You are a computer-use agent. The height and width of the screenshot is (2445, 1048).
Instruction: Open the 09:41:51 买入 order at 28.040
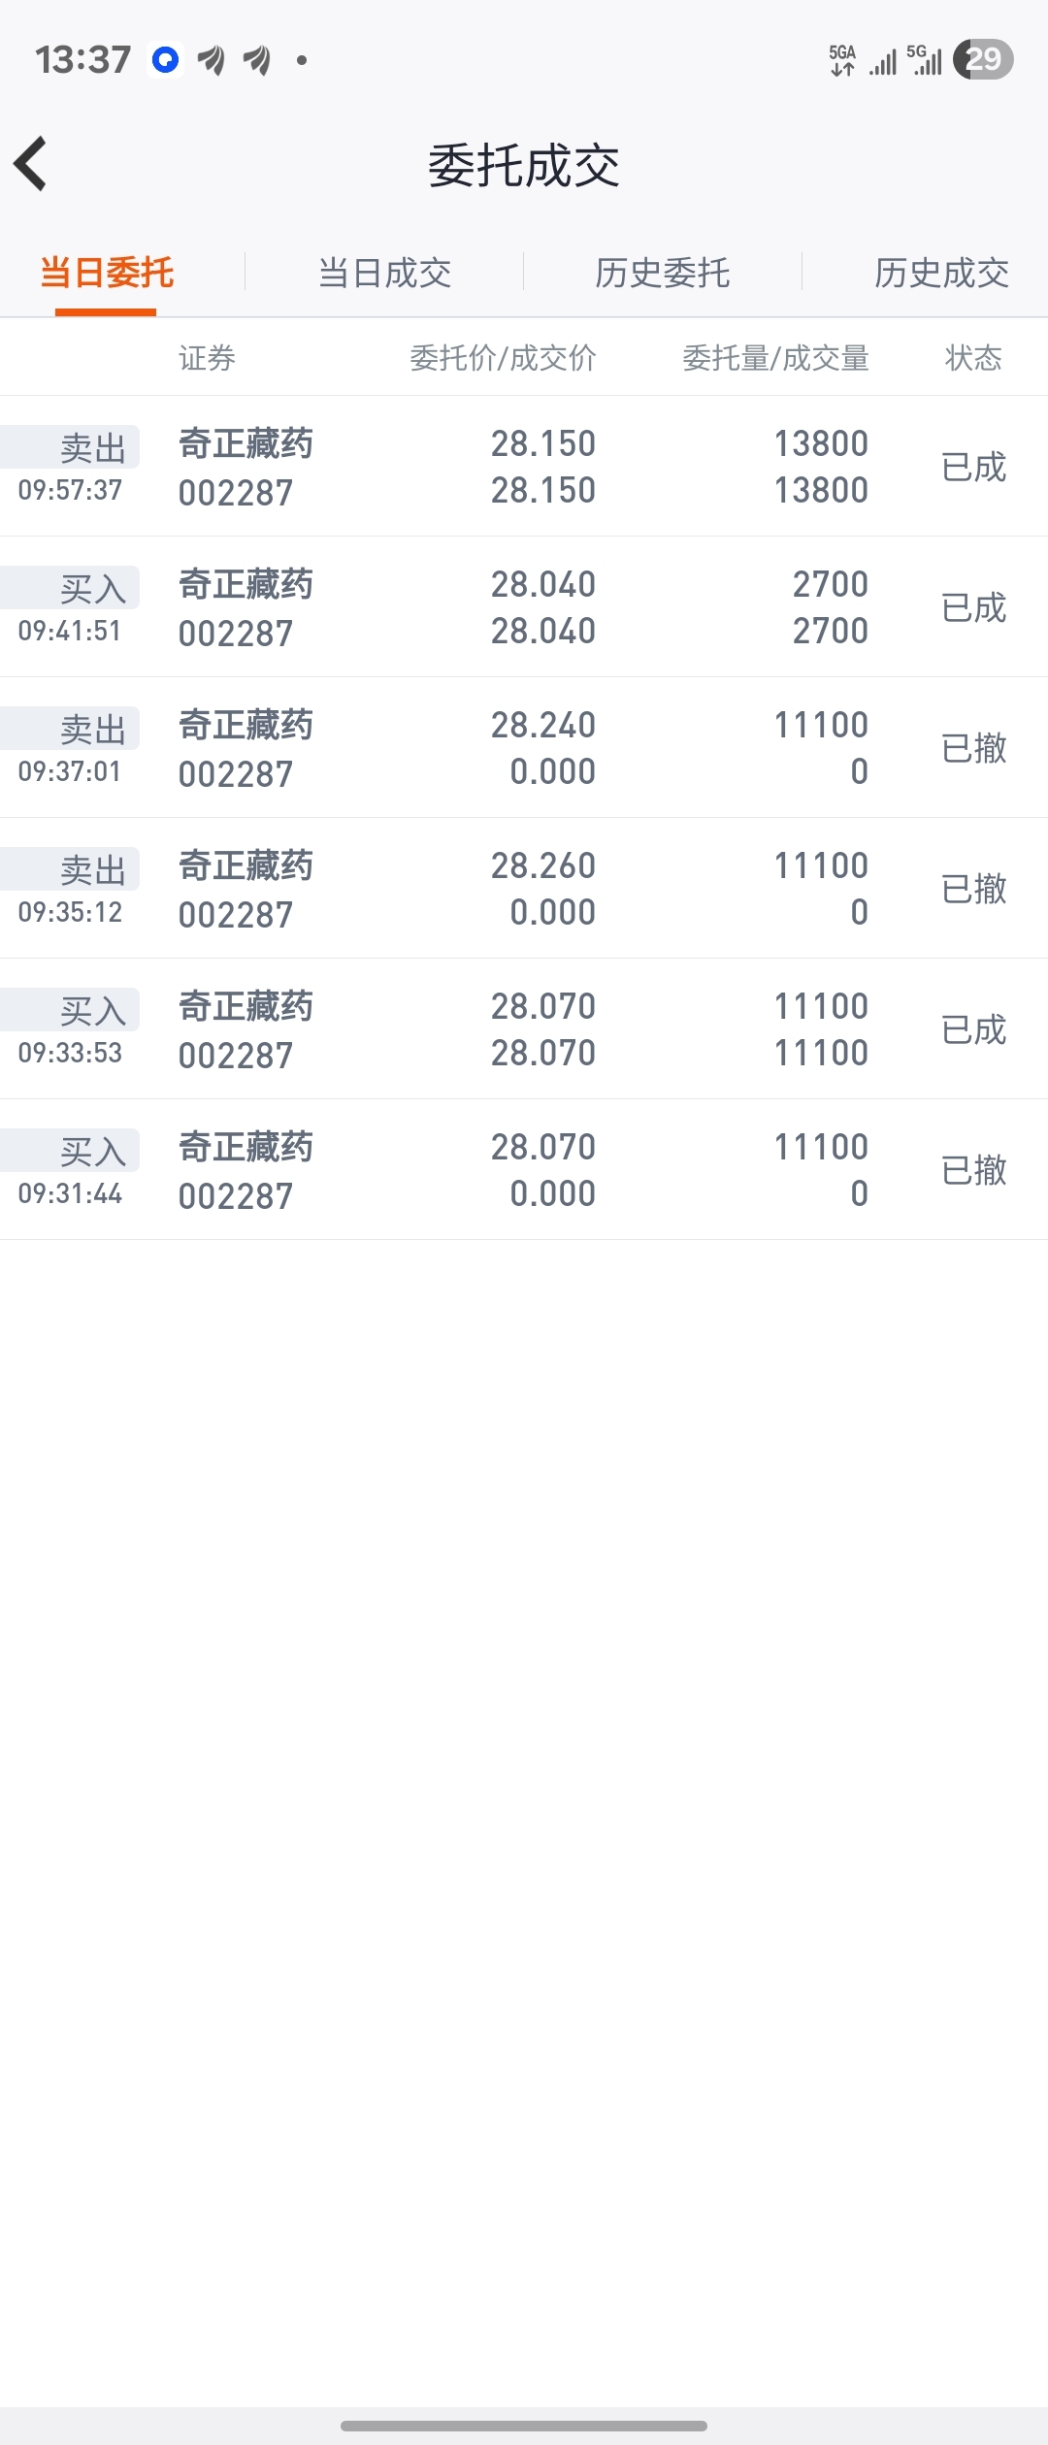524,607
